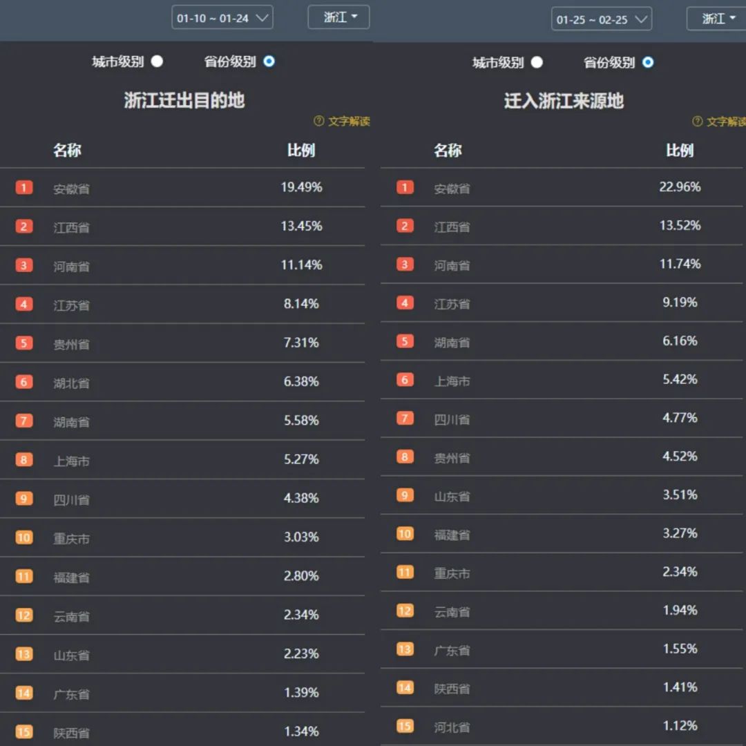
Task: Click the 比例 column header in right table
Action: click(680, 151)
